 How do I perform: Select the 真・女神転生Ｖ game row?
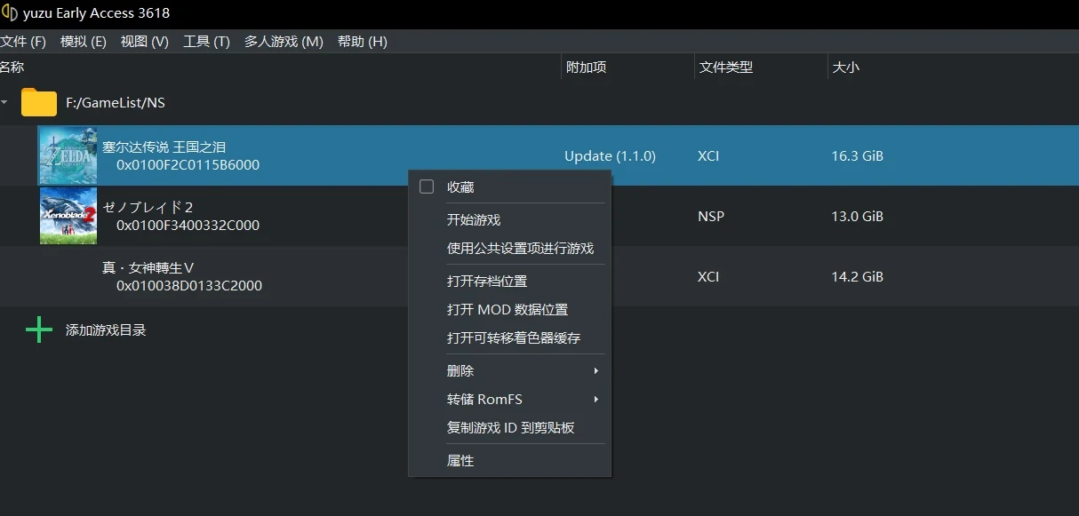point(539,276)
